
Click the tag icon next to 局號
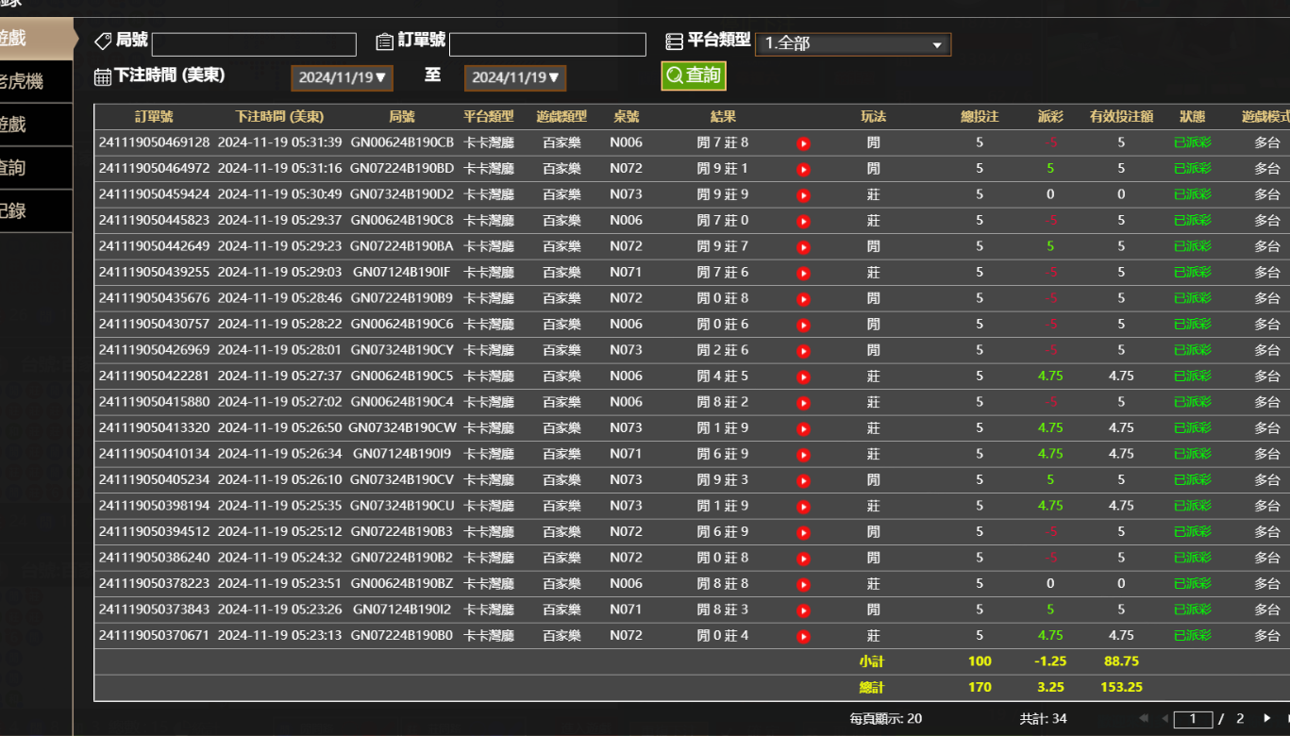coord(103,42)
